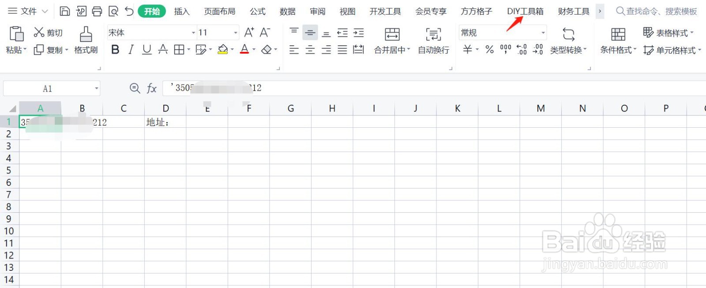This screenshot has height=288, width=706.
Task: Show more ribbon tabs arrow
Action: pos(600,11)
